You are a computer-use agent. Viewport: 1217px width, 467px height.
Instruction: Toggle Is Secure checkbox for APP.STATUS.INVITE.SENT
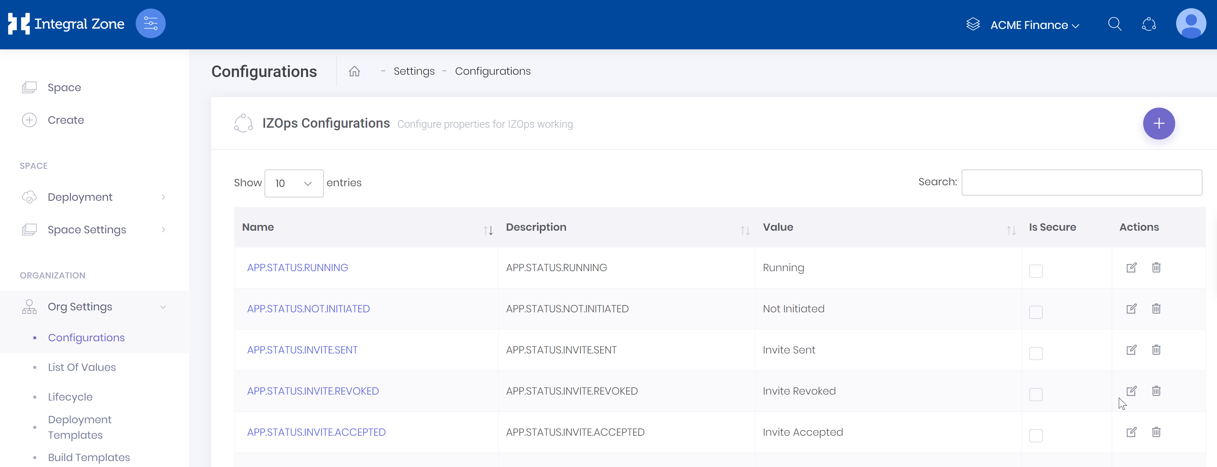1035,353
